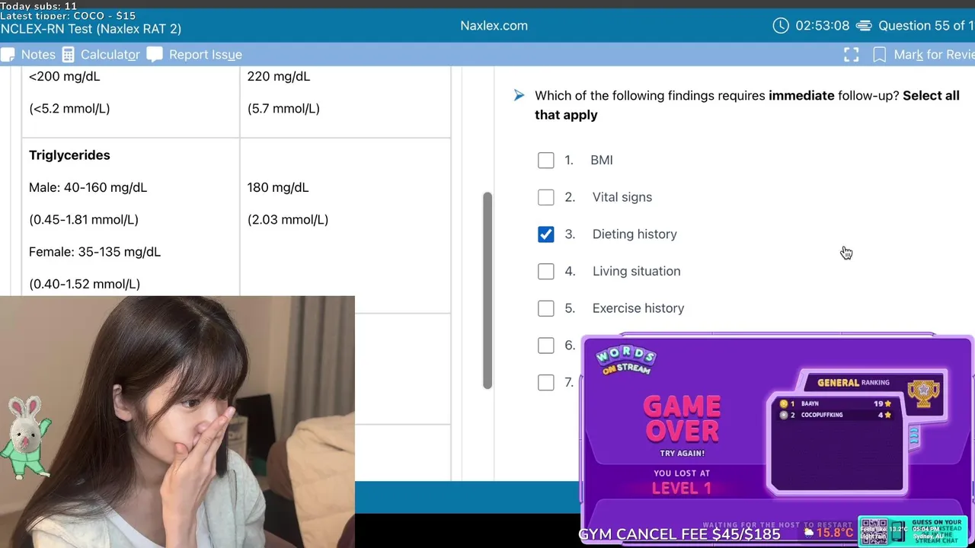
Task: Click the Report Issue button
Action: click(x=194, y=55)
